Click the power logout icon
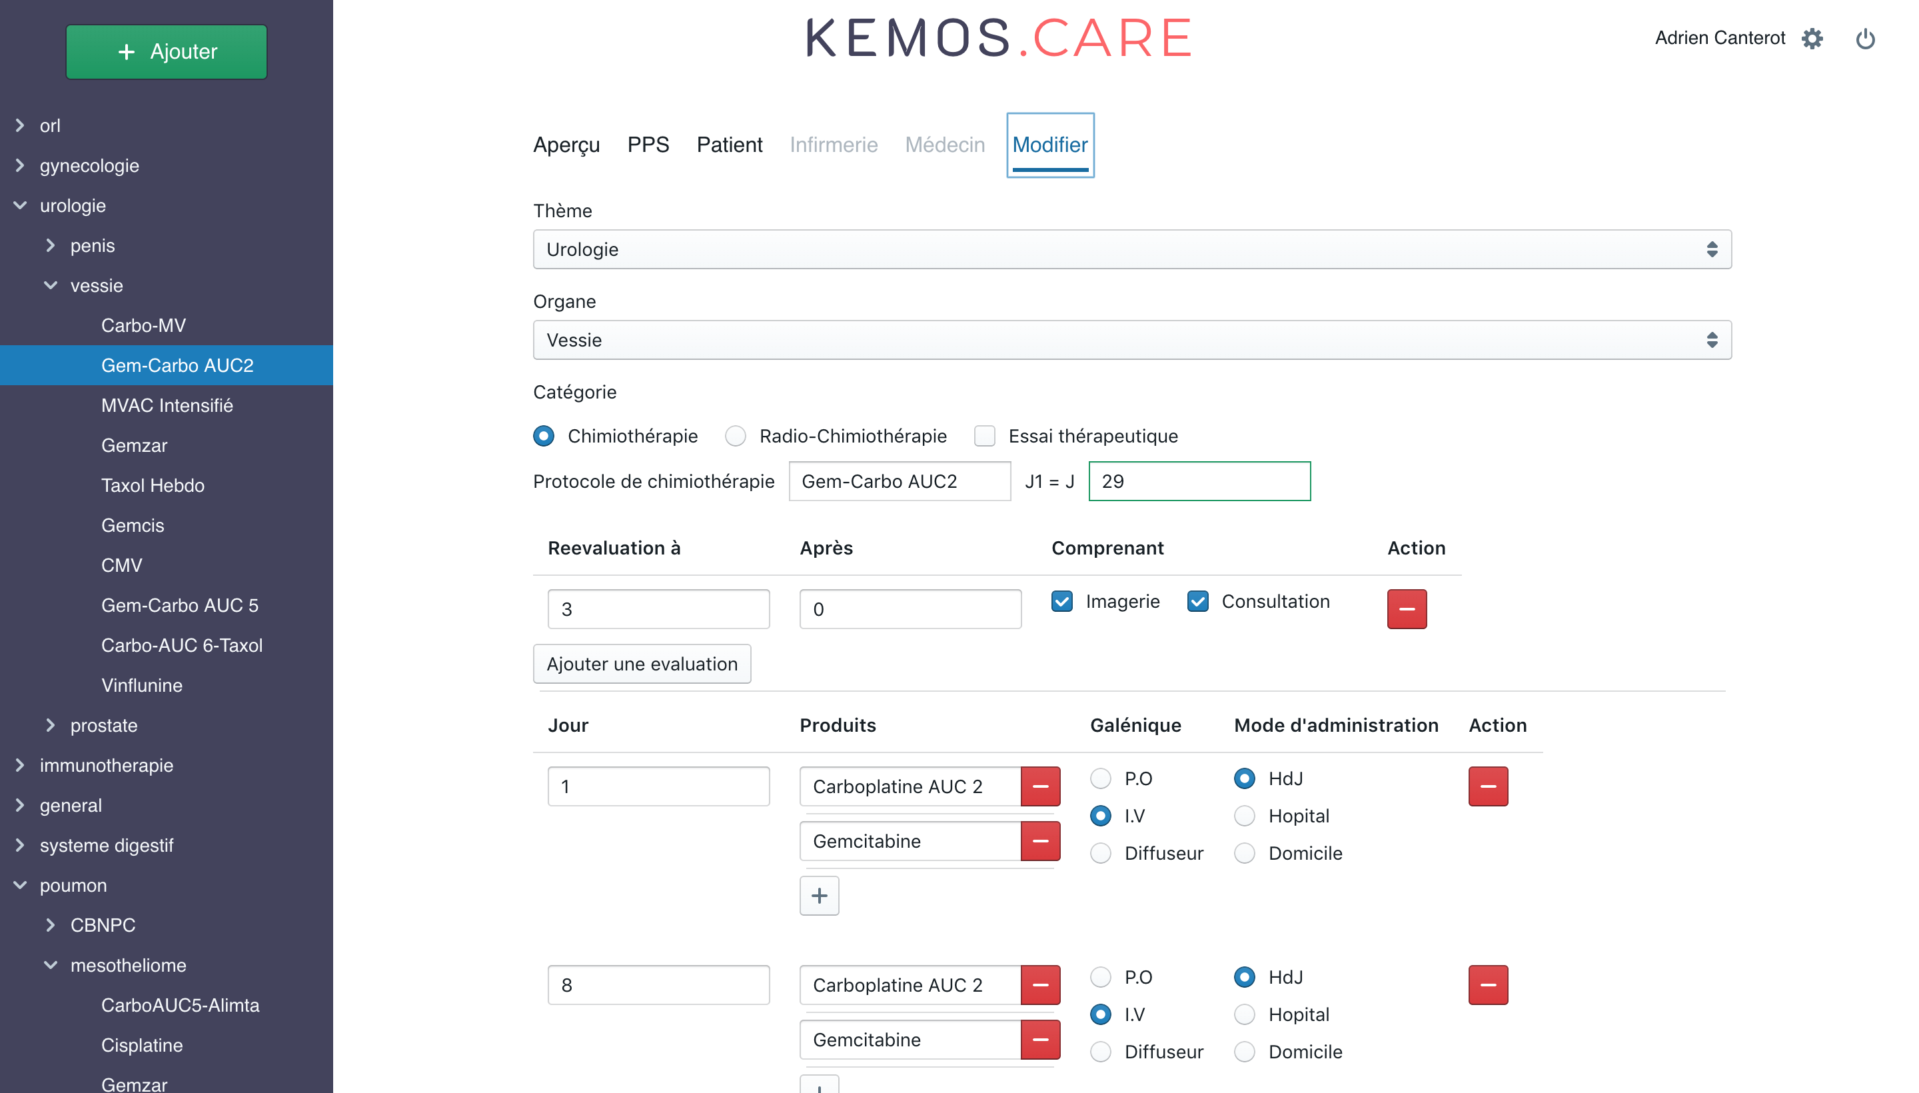Viewport: 1919px width, 1093px height. click(1865, 38)
